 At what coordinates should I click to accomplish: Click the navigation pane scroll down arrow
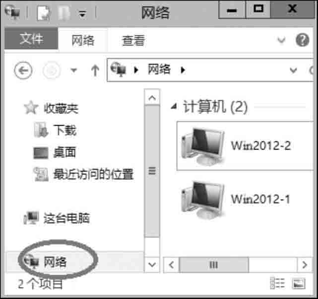click(152, 265)
